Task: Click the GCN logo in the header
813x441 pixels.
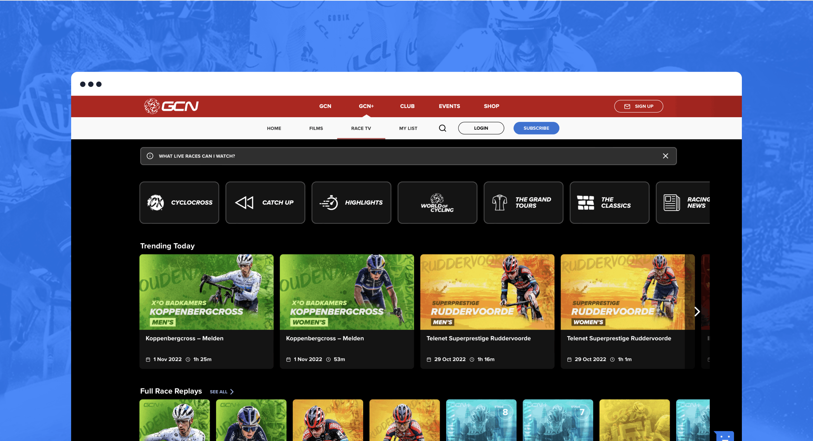Action: tap(171, 106)
